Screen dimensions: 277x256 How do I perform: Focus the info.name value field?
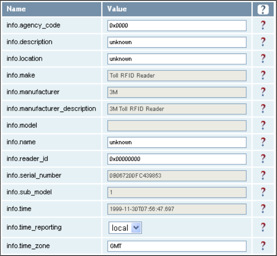[177, 142]
